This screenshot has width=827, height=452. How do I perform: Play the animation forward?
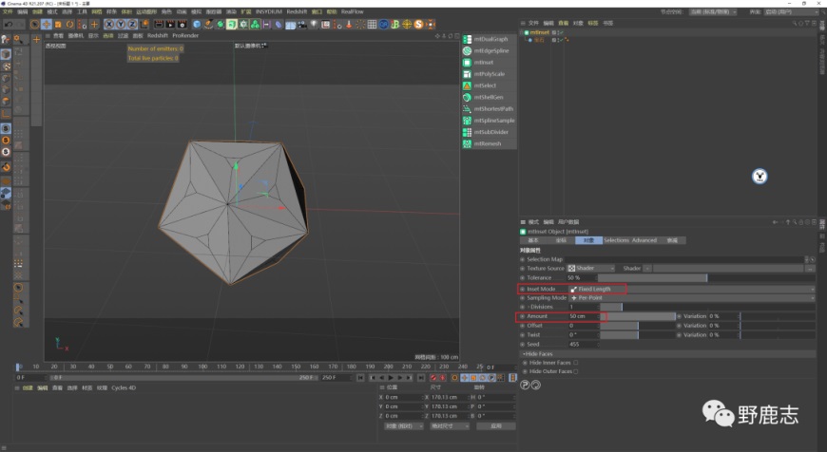[x=391, y=378]
